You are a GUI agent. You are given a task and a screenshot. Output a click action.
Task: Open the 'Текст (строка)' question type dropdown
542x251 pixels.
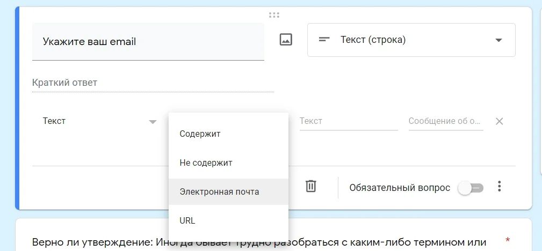point(411,40)
